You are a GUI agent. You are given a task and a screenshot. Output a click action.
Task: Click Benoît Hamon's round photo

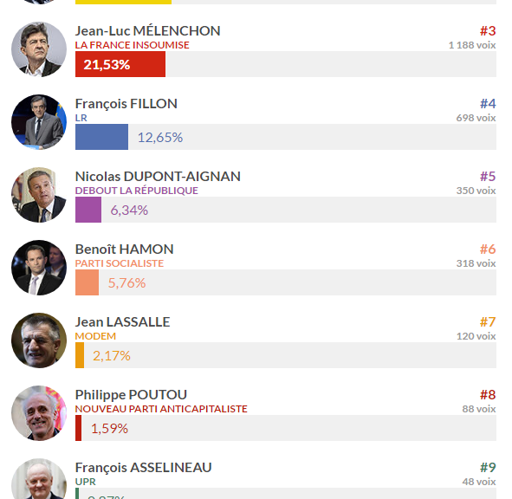pyautogui.click(x=39, y=268)
